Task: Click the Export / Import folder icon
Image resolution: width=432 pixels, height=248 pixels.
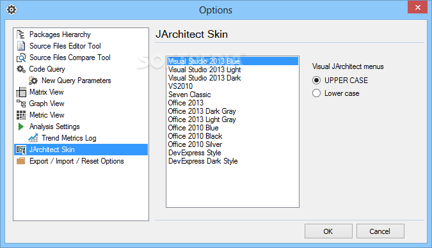Action: (x=21, y=161)
